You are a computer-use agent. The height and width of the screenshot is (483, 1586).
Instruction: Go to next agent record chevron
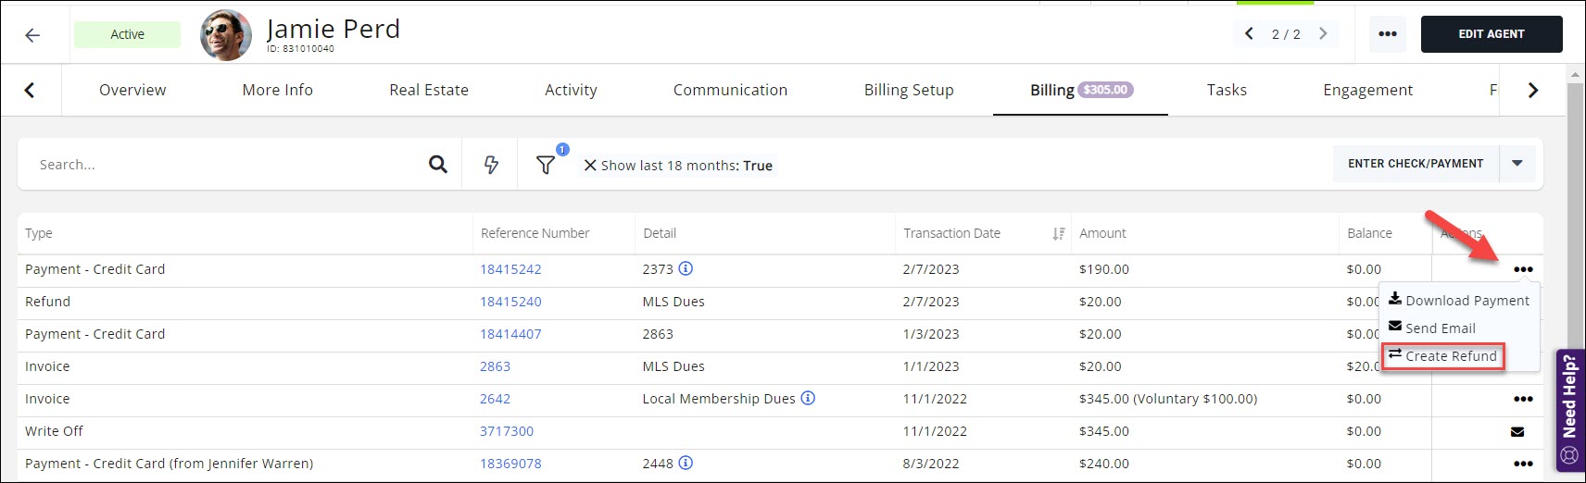click(1323, 34)
